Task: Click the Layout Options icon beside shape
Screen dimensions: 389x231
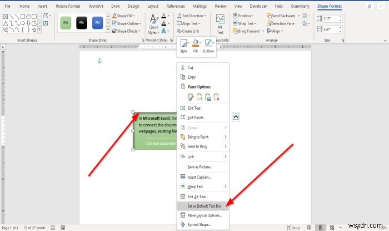Action: 236,117
